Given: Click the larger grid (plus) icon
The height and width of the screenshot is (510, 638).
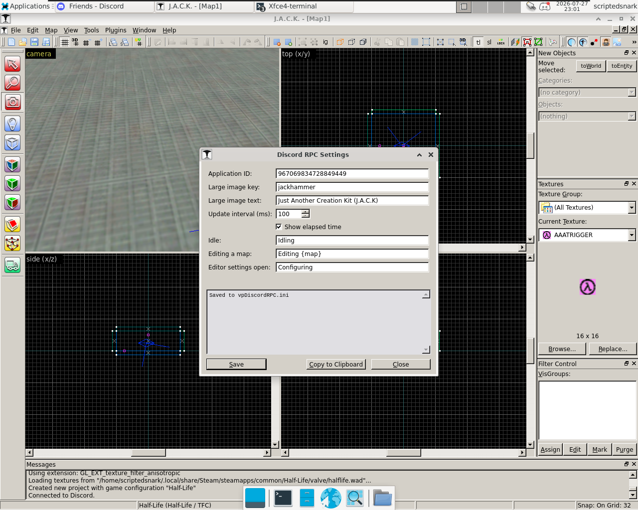Looking at the screenshot, I should point(98,42).
